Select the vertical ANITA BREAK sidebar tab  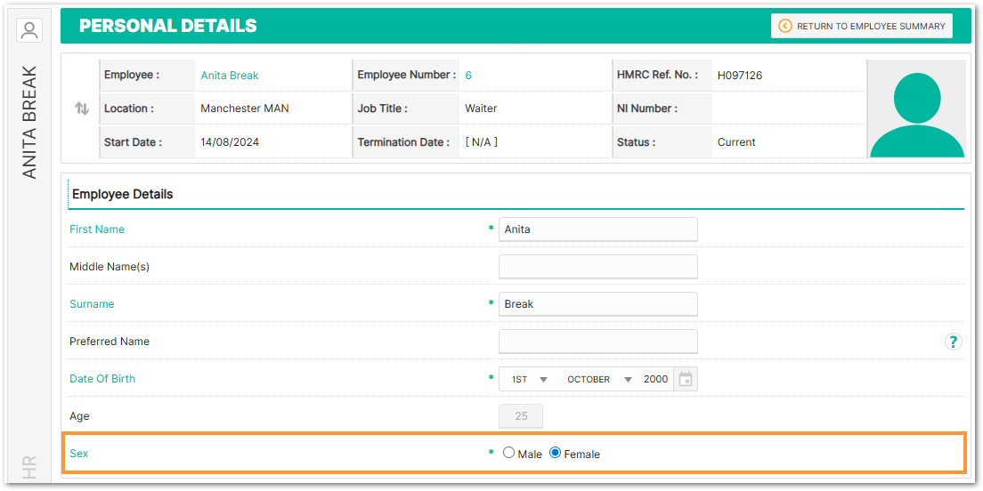29,122
